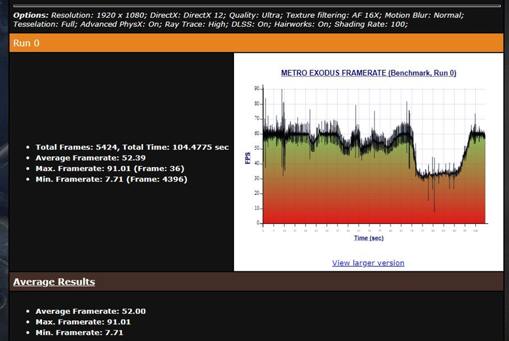Click the Average Results section heading
The width and height of the screenshot is (509, 341).
54,281
